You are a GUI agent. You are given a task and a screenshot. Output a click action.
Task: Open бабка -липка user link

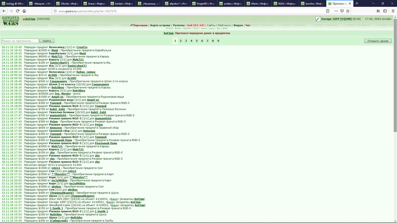[86, 72]
